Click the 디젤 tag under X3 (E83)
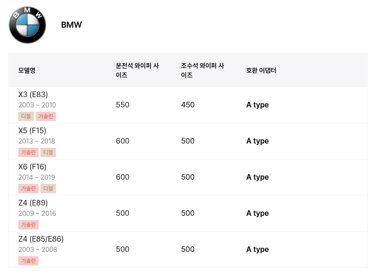Image resolution: width=376 pixels, height=274 pixels. click(26, 116)
